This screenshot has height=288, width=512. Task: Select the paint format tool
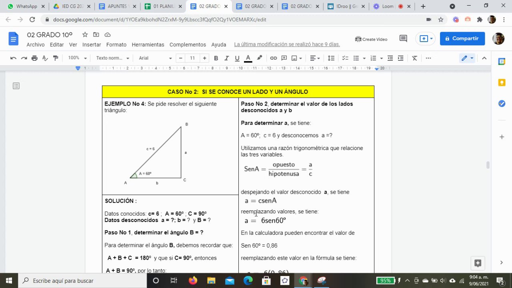pyautogui.click(x=56, y=58)
